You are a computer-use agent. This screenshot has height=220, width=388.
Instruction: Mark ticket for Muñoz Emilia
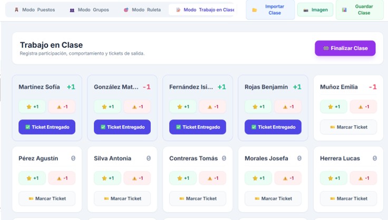(348, 127)
